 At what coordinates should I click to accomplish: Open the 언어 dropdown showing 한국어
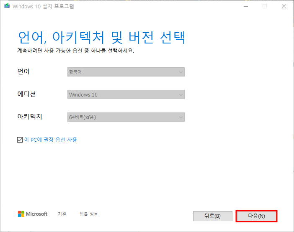[126, 72]
